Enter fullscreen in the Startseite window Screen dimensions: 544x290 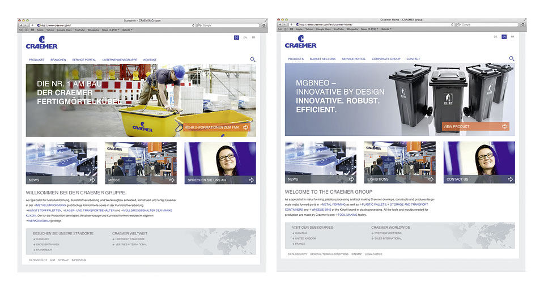point(265,20)
